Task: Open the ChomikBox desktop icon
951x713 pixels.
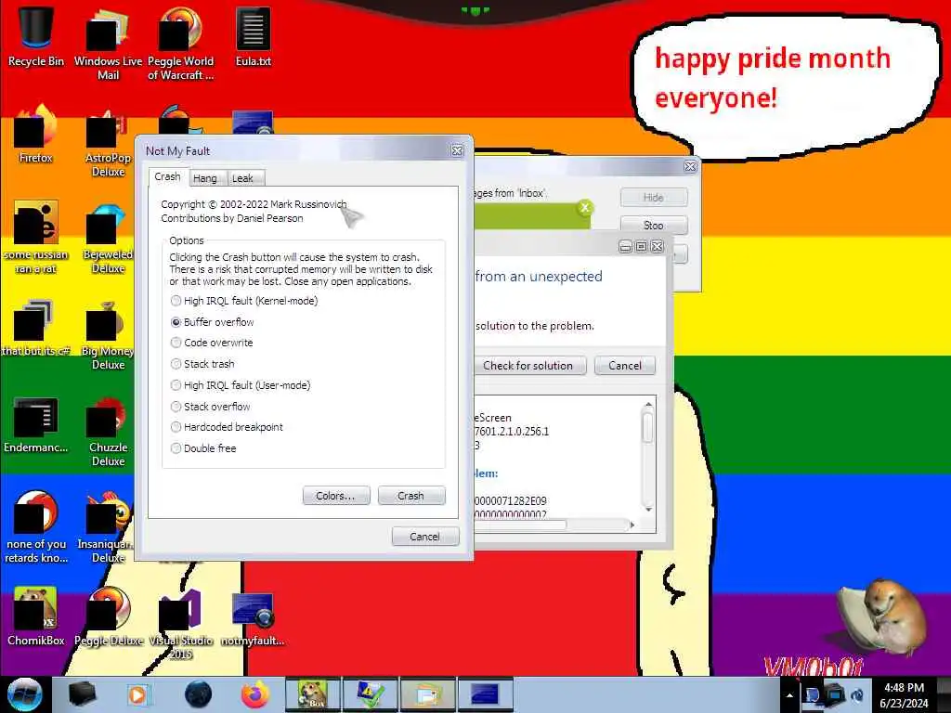Action: 36,615
